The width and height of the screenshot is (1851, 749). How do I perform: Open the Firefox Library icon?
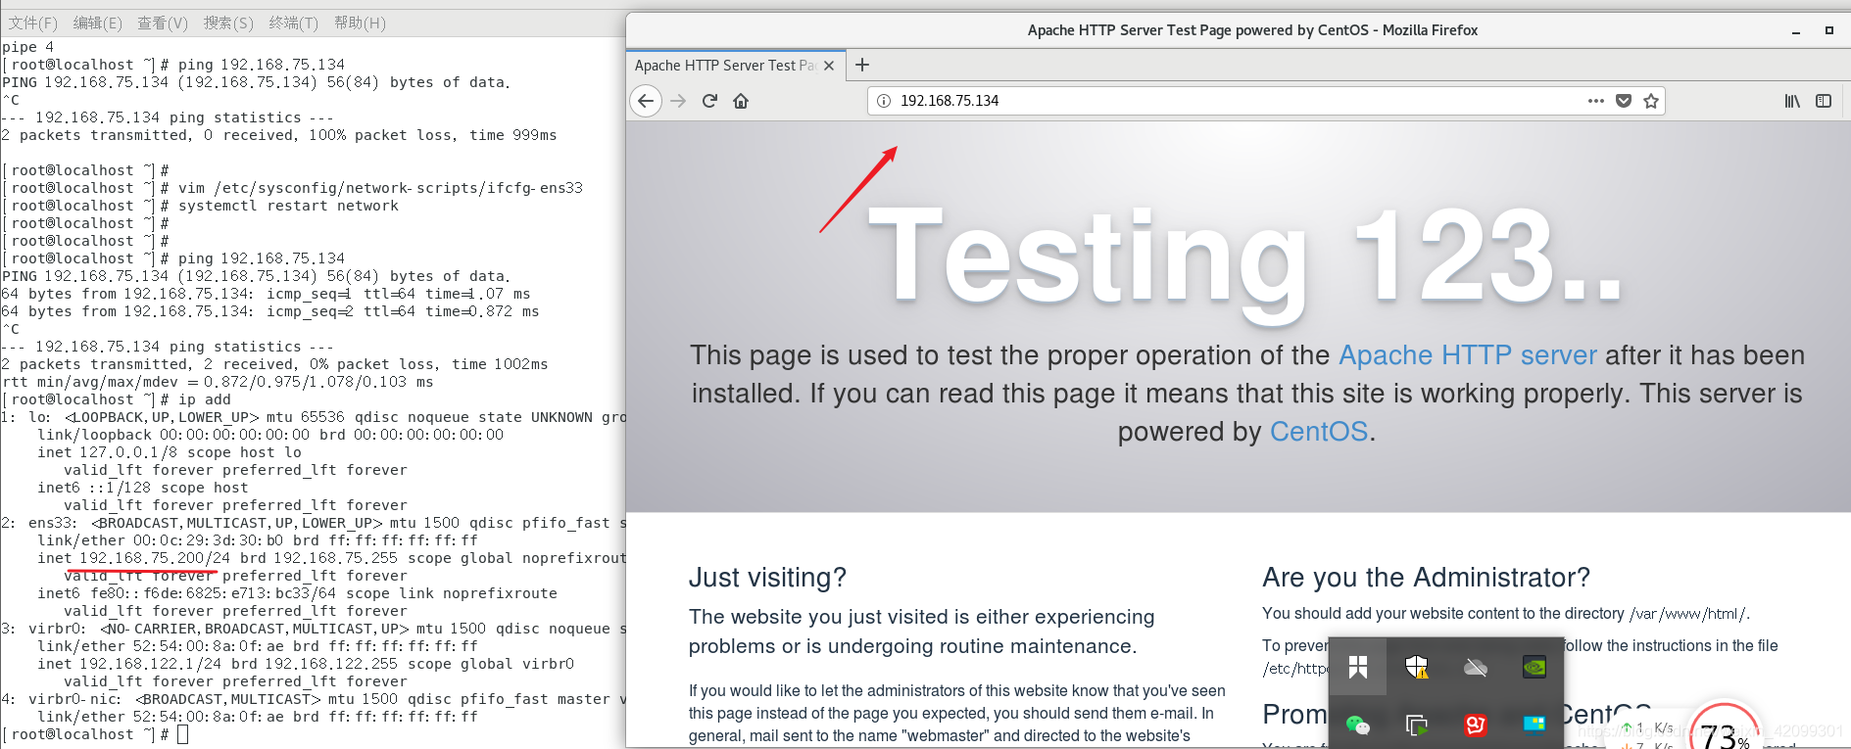click(x=1792, y=101)
